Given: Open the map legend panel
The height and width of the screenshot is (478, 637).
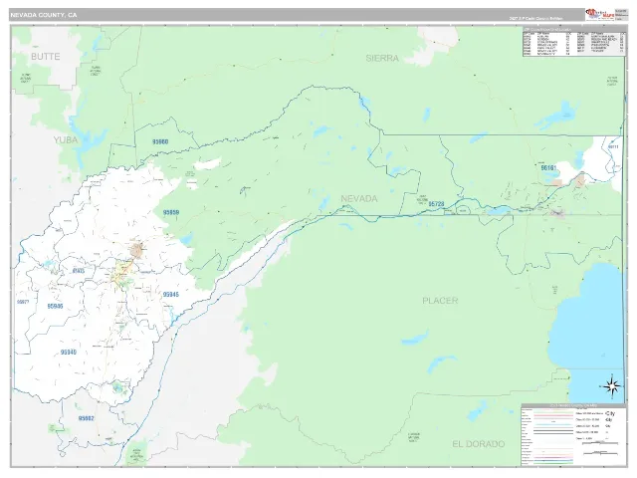Looking at the screenshot, I should (x=573, y=435).
